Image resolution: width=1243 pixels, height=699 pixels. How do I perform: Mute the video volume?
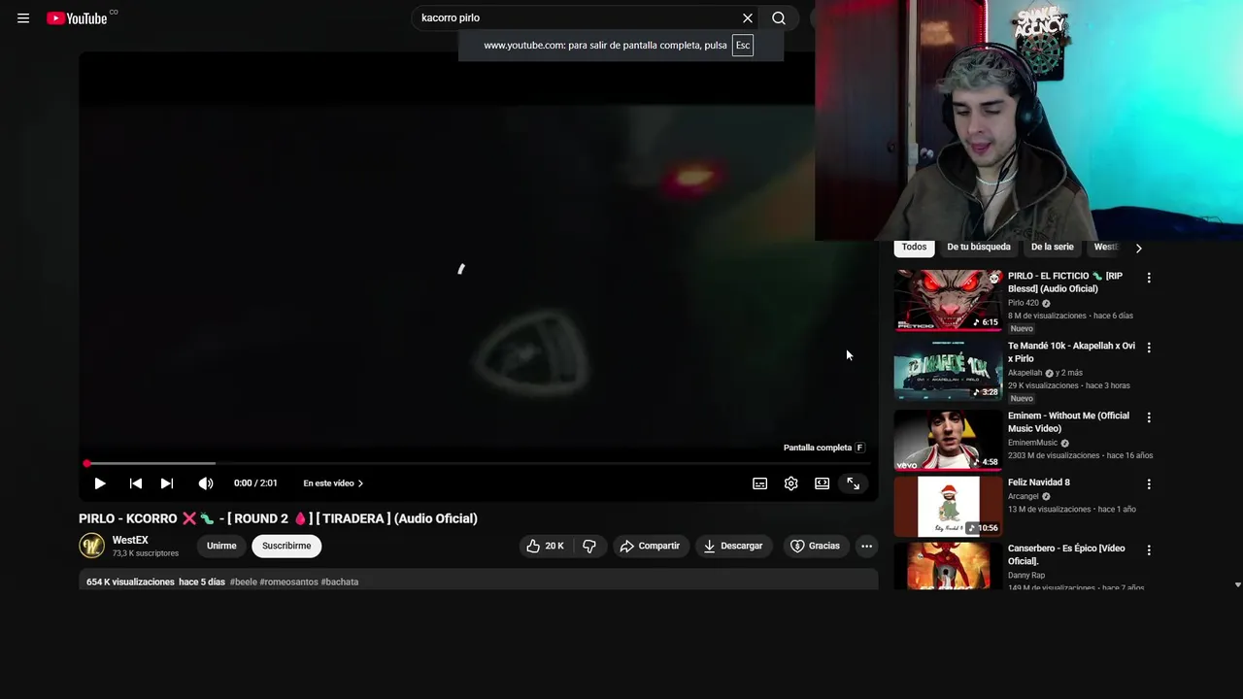click(205, 483)
